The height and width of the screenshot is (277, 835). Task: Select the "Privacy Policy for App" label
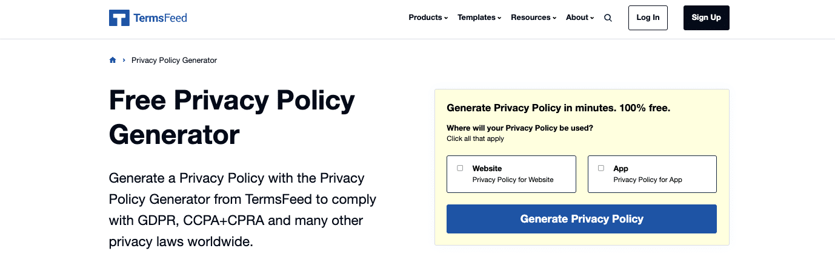pyautogui.click(x=647, y=180)
